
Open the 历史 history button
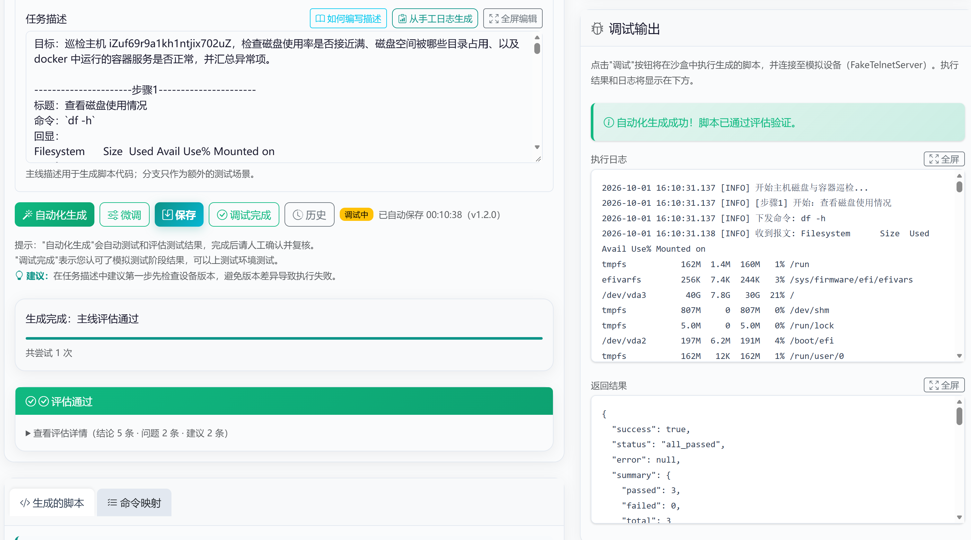[309, 215]
